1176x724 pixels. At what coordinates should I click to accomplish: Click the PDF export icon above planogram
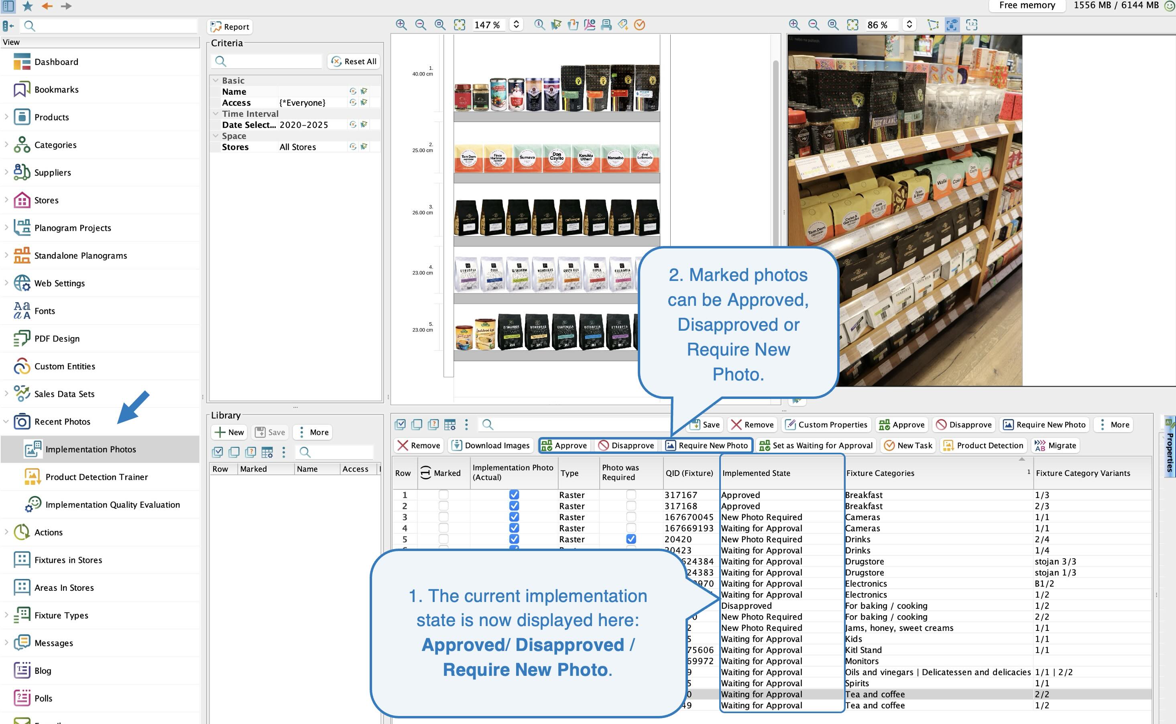click(x=590, y=24)
